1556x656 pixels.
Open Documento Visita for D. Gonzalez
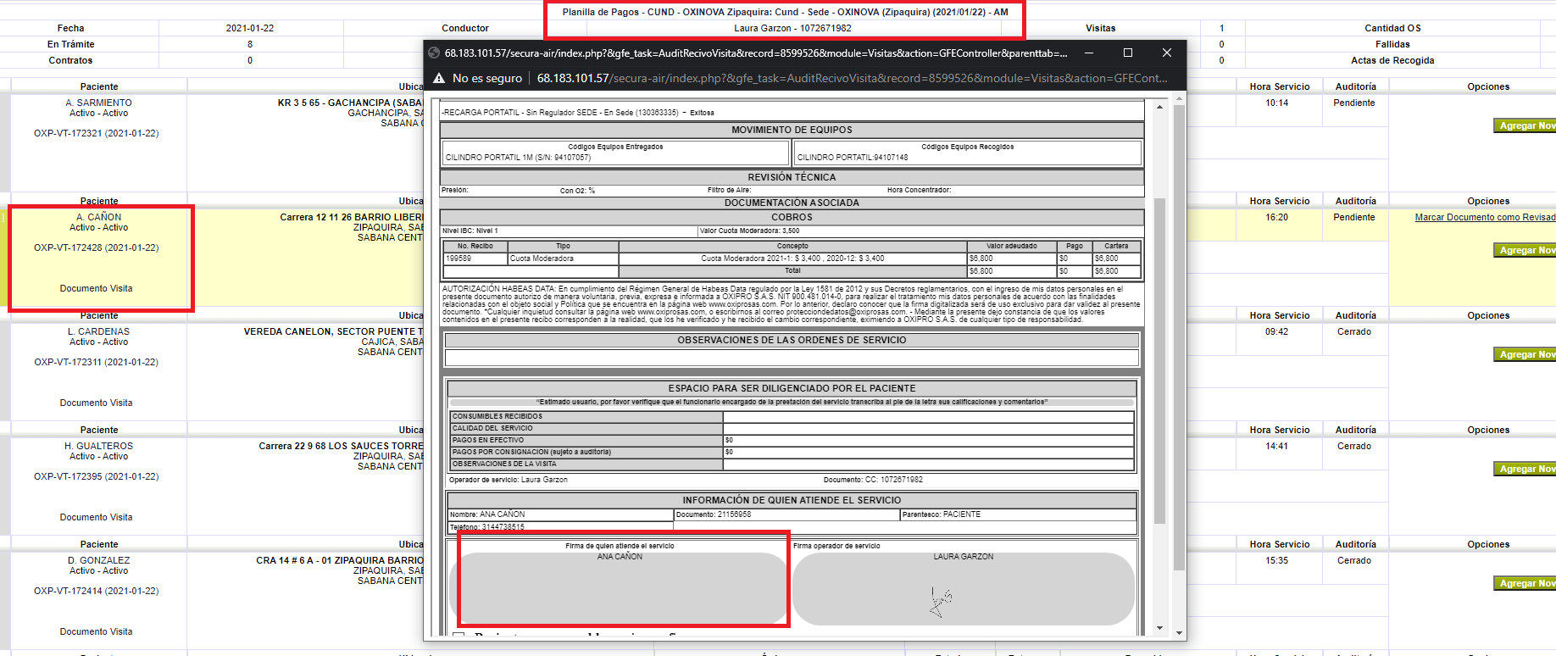click(96, 632)
